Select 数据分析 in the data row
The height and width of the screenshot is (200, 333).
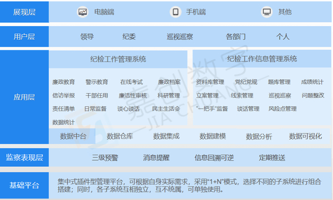259,137
